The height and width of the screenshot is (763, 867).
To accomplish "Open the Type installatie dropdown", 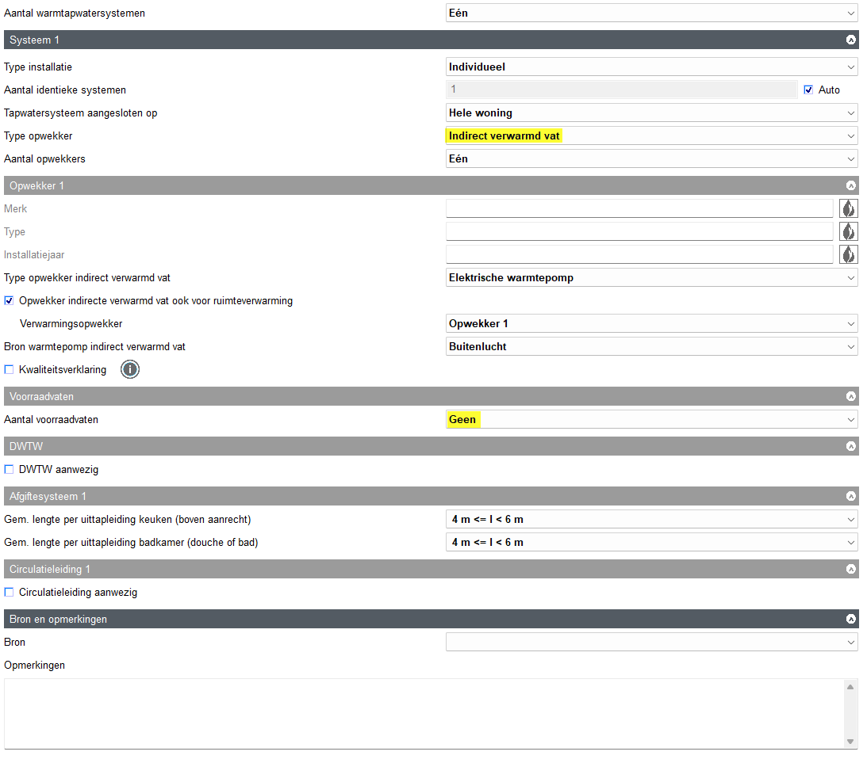I will (x=651, y=67).
